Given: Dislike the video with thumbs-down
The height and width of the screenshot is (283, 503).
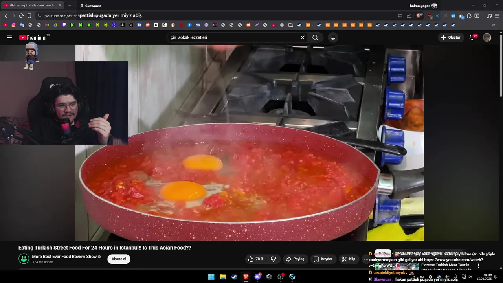Looking at the screenshot, I should click(273, 259).
